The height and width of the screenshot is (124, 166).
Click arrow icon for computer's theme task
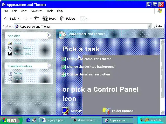coord(64,59)
